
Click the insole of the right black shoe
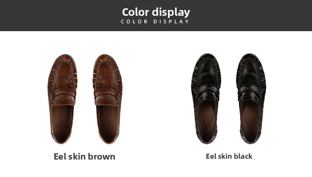point(250,121)
